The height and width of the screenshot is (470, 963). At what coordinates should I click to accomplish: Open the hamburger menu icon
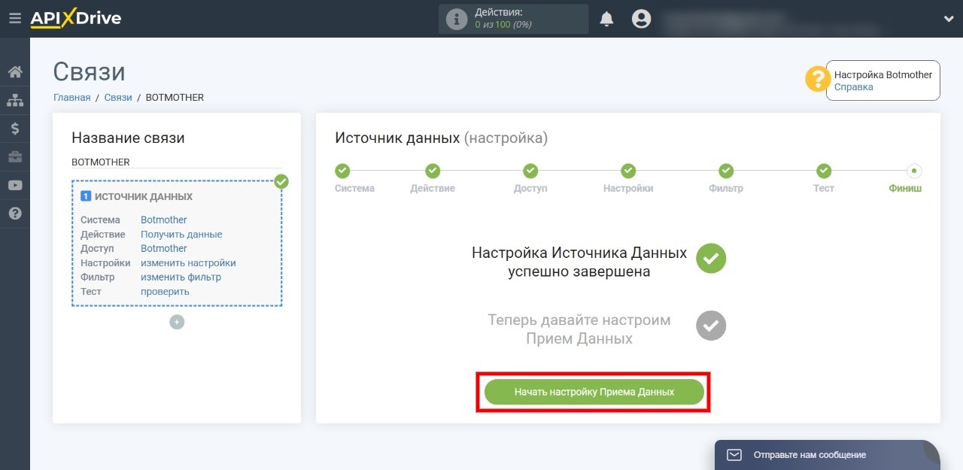point(15,19)
